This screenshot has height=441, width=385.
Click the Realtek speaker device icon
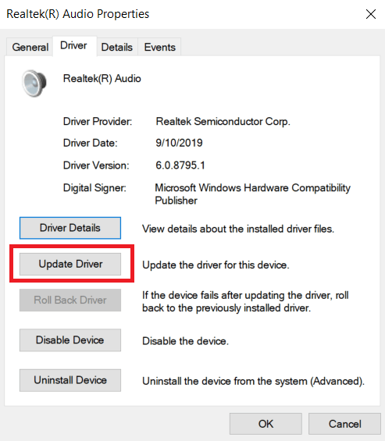point(34,84)
